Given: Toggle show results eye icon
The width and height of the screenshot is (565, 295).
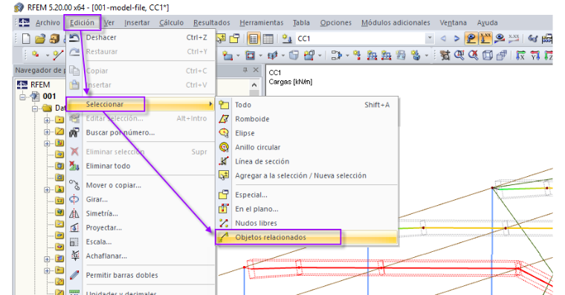Looking at the screenshot, I should click(x=500, y=38).
